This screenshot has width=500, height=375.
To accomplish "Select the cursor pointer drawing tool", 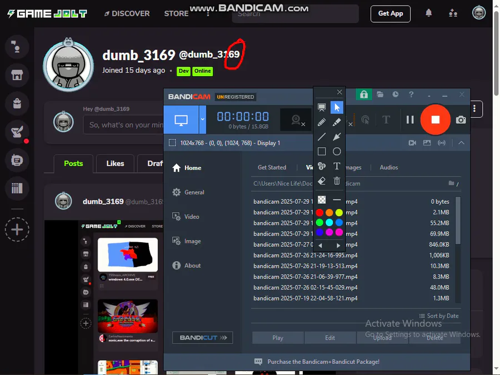I will 337,107.
